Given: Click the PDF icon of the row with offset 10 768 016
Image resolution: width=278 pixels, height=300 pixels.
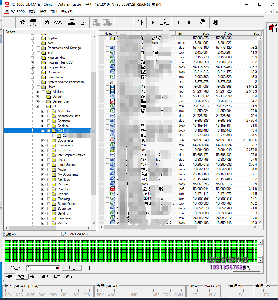Looking at the screenshot, I should point(113,101).
